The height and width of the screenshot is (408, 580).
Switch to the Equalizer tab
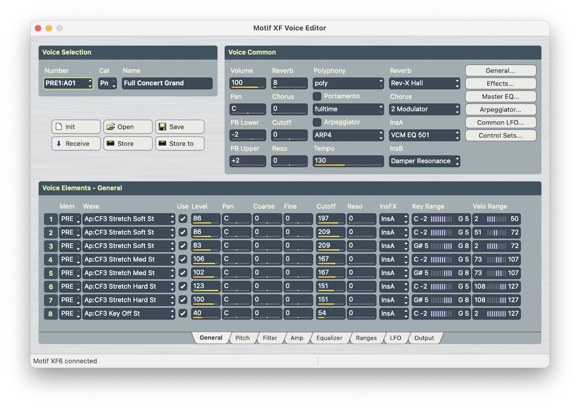click(x=329, y=338)
